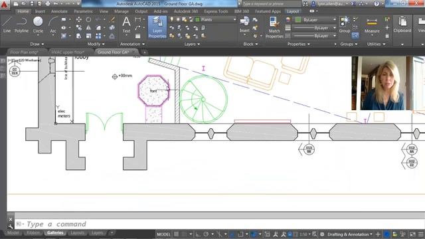Add a new drawing tab with plus
The height and width of the screenshot is (239, 425).
pos(145,52)
